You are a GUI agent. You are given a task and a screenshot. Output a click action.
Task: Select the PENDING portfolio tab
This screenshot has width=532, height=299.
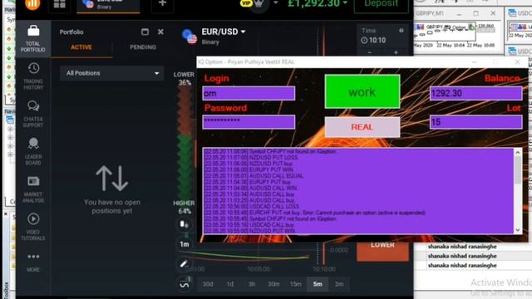tap(143, 47)
